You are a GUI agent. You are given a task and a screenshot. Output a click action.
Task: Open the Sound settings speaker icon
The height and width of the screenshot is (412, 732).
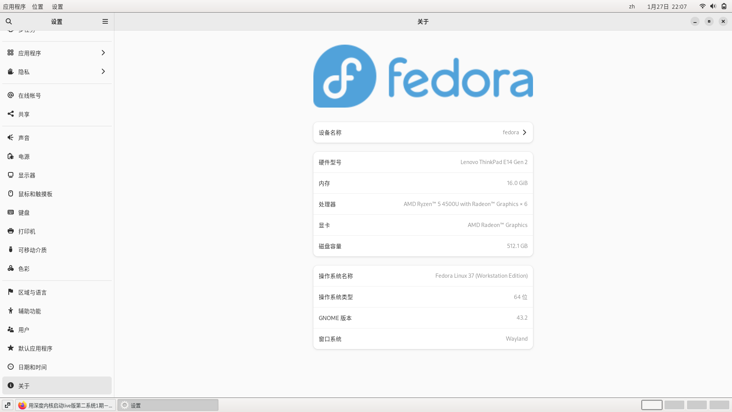pos(11,137)
